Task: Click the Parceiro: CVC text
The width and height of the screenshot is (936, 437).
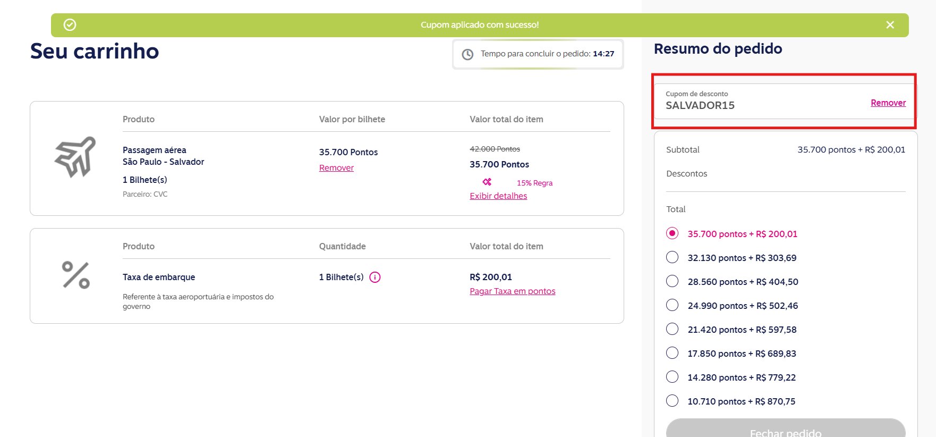Action: [x=145, y=194]
